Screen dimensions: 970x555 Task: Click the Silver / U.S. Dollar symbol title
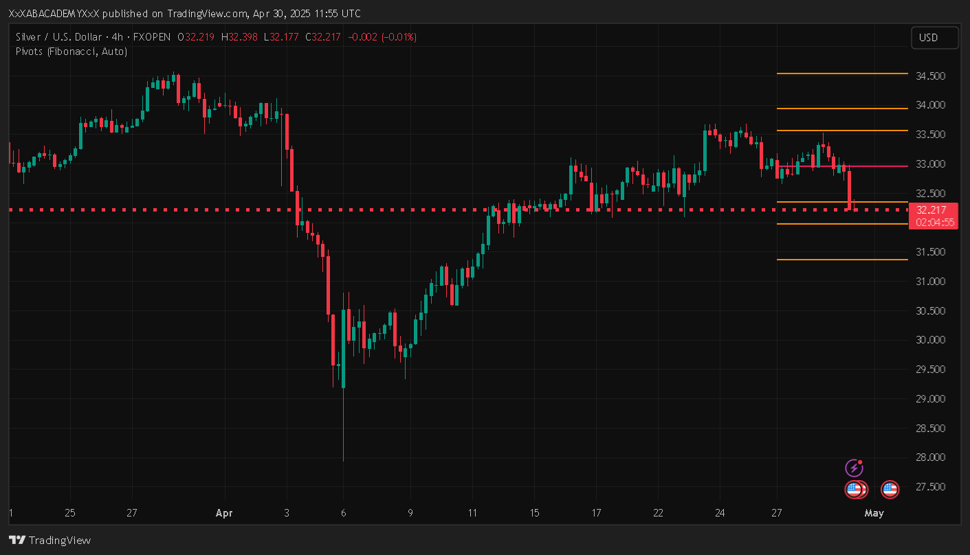pyautogui.click(x=58, y=37)
